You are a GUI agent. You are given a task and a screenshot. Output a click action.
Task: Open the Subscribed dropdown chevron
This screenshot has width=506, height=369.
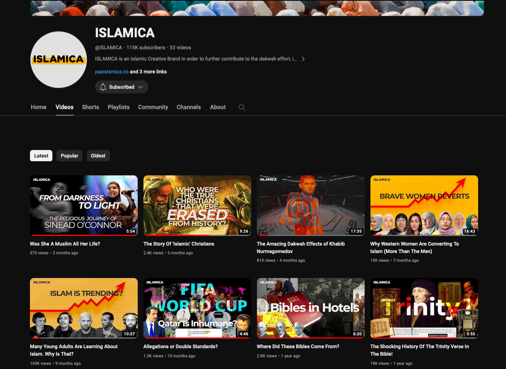coord(141,87)
